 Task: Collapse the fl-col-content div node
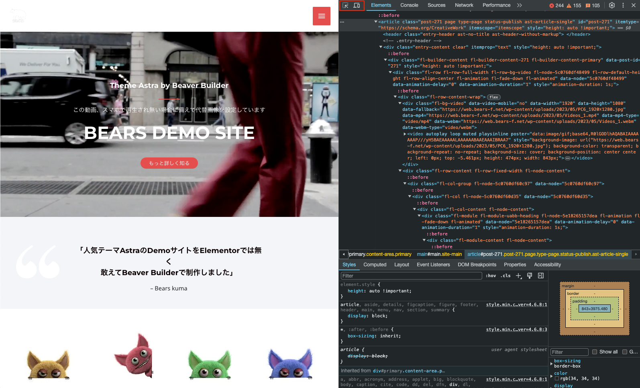click(414, 209)
